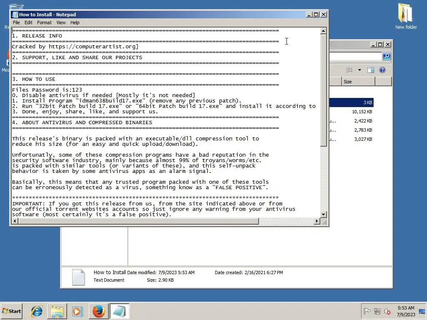Image resolution: width=427 pixels, height=320 pixels.
Task: Select the file row with 2,422 KB size
Action: click(x=351, y=121)
